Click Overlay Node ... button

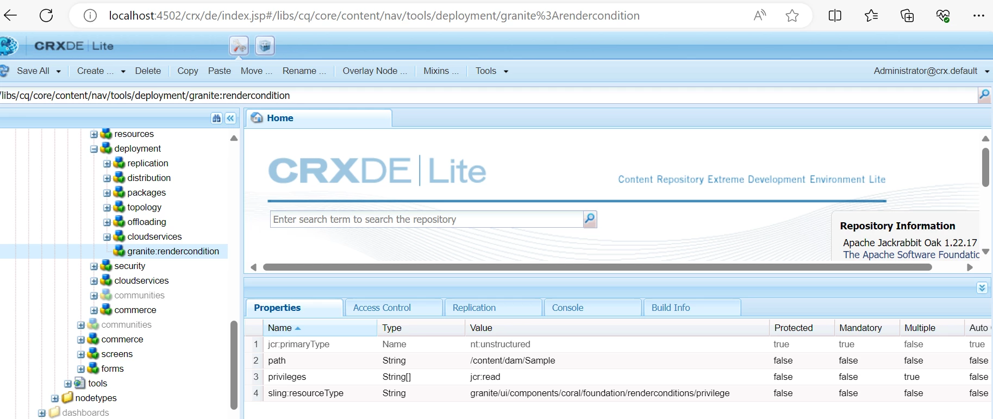(374, 71)
